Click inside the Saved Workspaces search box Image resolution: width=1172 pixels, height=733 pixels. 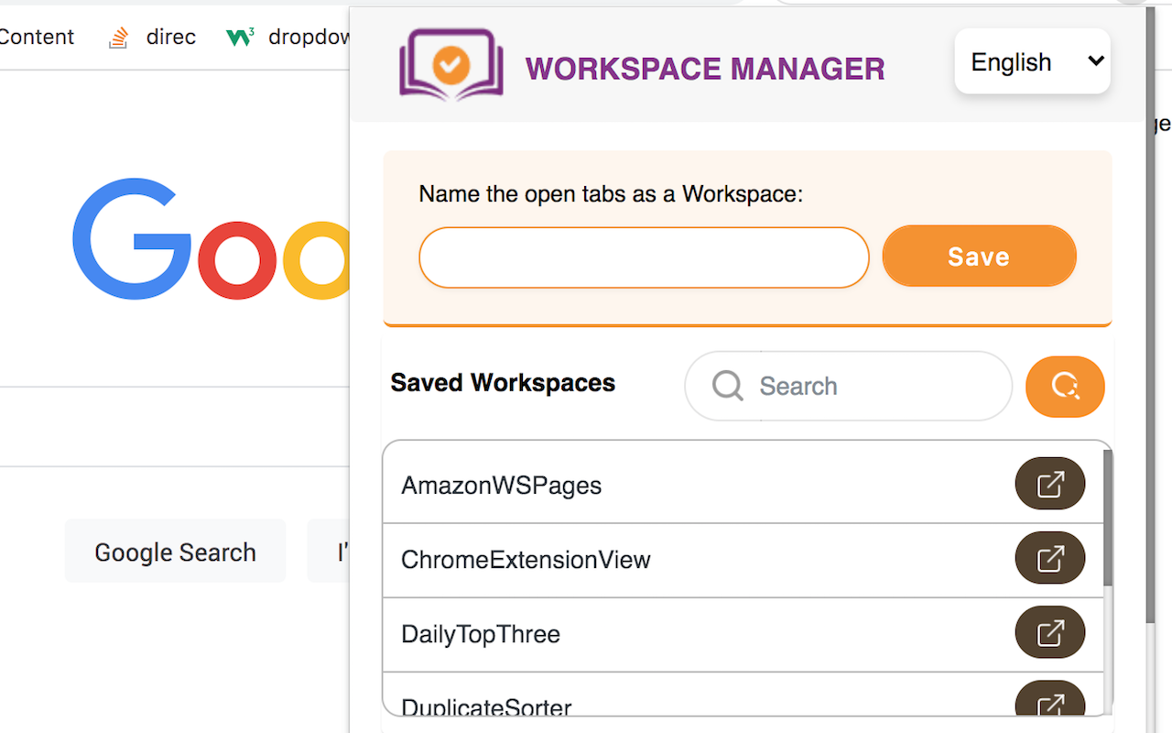click(x=847, y=386)
